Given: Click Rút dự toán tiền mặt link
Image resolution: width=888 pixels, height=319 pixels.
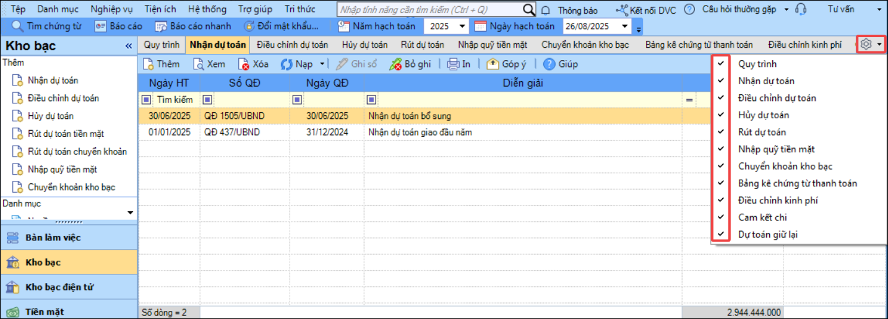Looking at the screenshot, I should click(x=66, y=134).
